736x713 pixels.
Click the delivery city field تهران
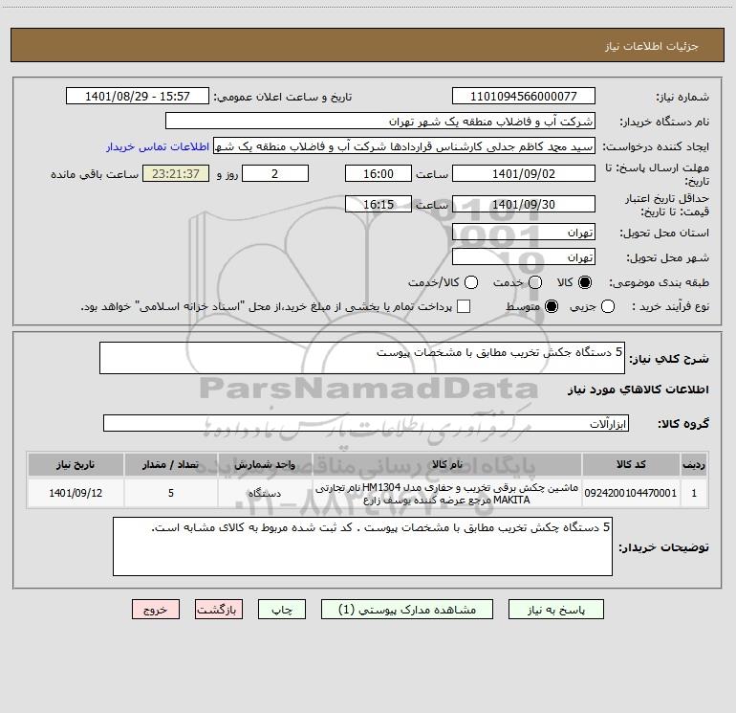point(524,256)
